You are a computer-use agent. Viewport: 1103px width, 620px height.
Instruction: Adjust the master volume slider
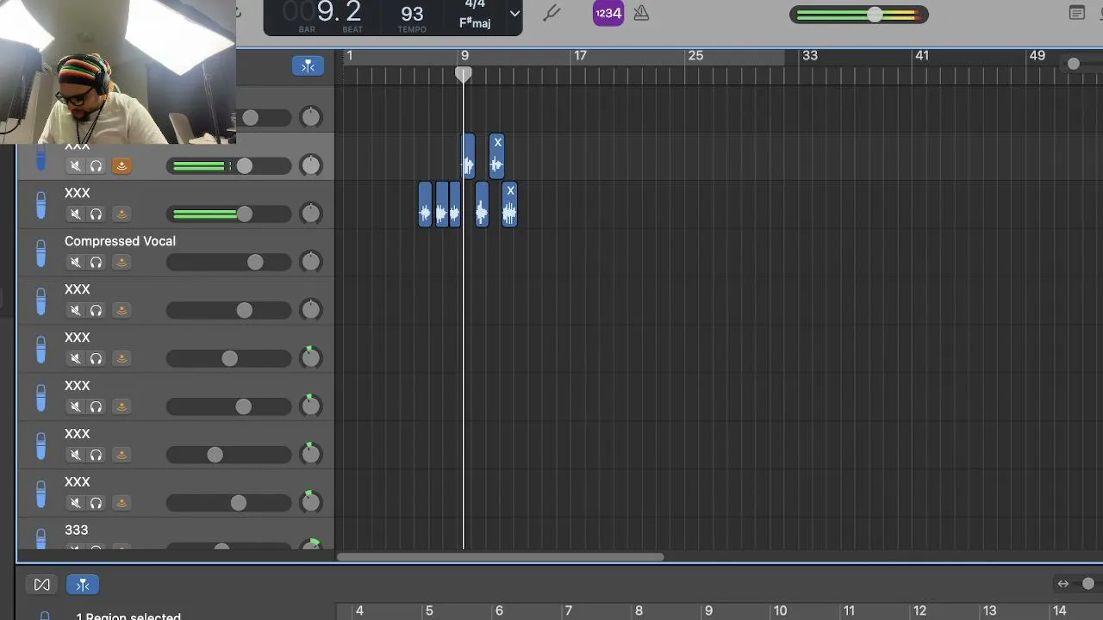[x=859, y=15]
